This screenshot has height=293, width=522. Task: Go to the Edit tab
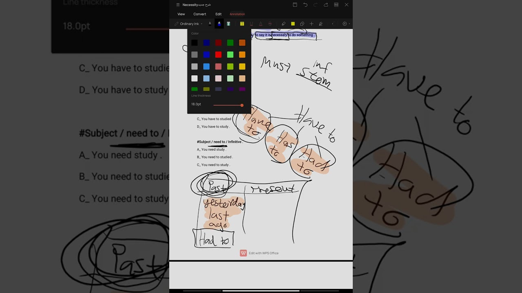(219, 14)
